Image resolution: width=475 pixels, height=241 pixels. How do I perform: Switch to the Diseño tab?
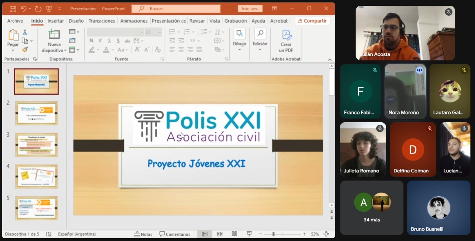tap(76, 21)
